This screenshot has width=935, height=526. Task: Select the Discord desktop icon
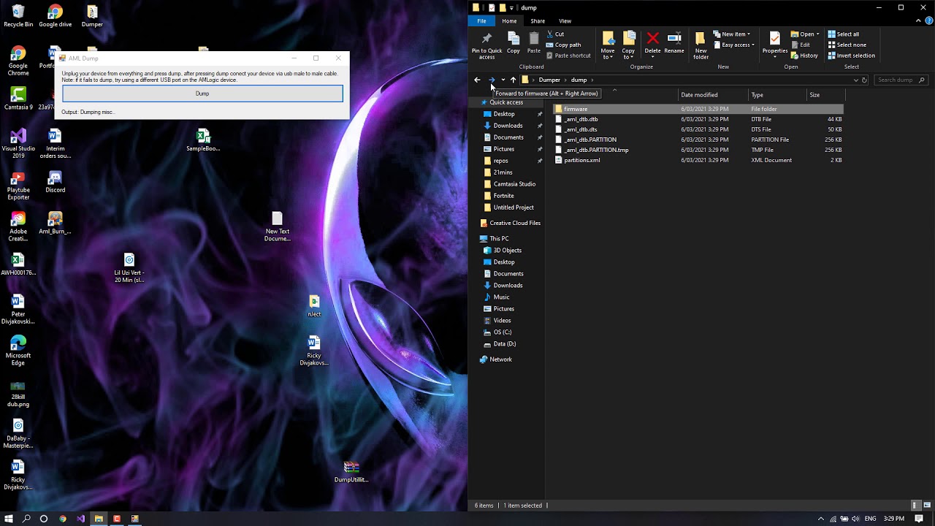(56, 182)
